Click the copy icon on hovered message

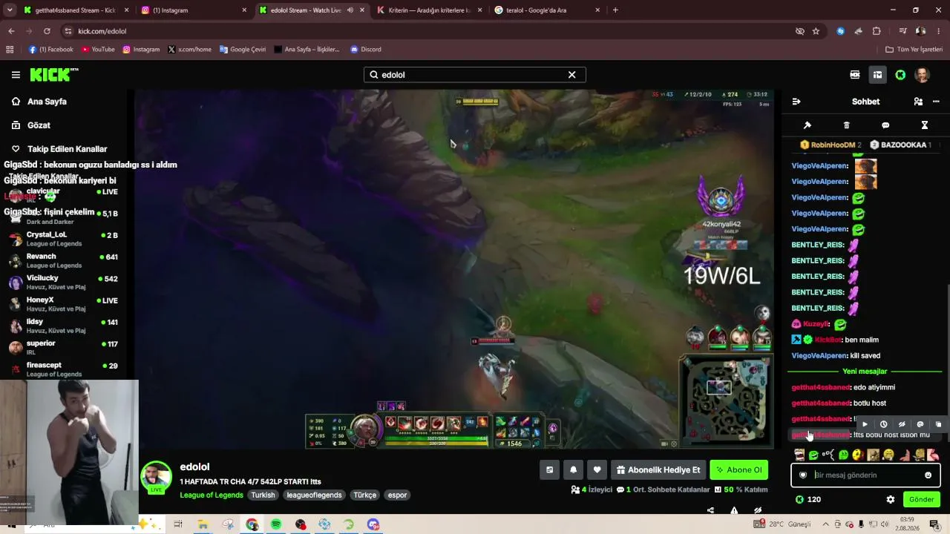938,425
